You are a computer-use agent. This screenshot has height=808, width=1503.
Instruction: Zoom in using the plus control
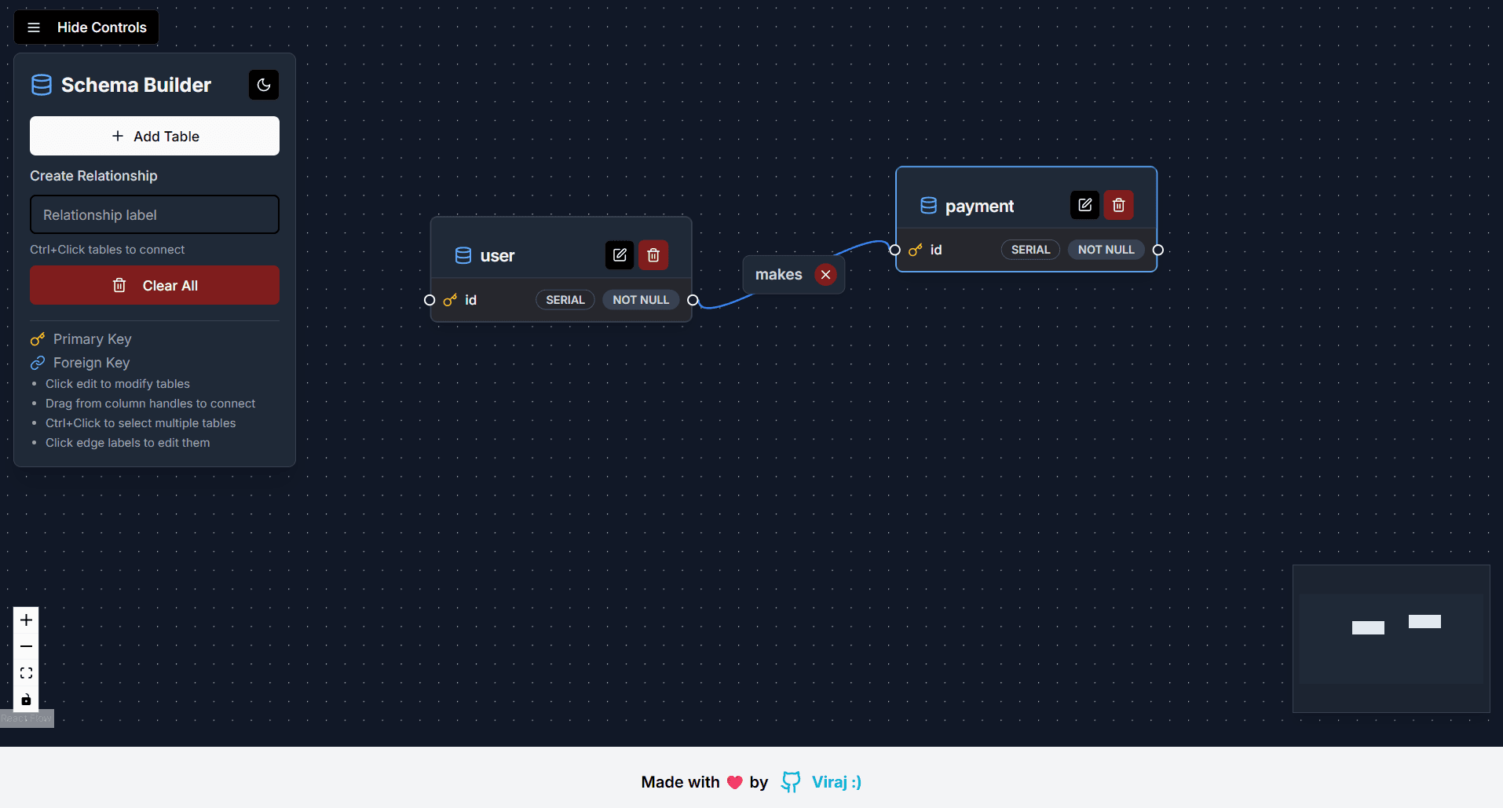click(26, 620)
